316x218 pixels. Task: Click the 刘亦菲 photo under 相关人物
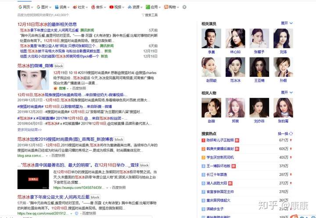pyautogui.click(x=259, y=108)
